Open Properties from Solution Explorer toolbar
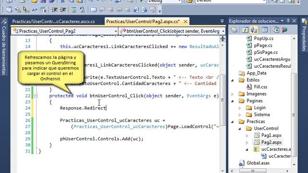Viewport: 308px width, 173px height. [x=234, y=30]
